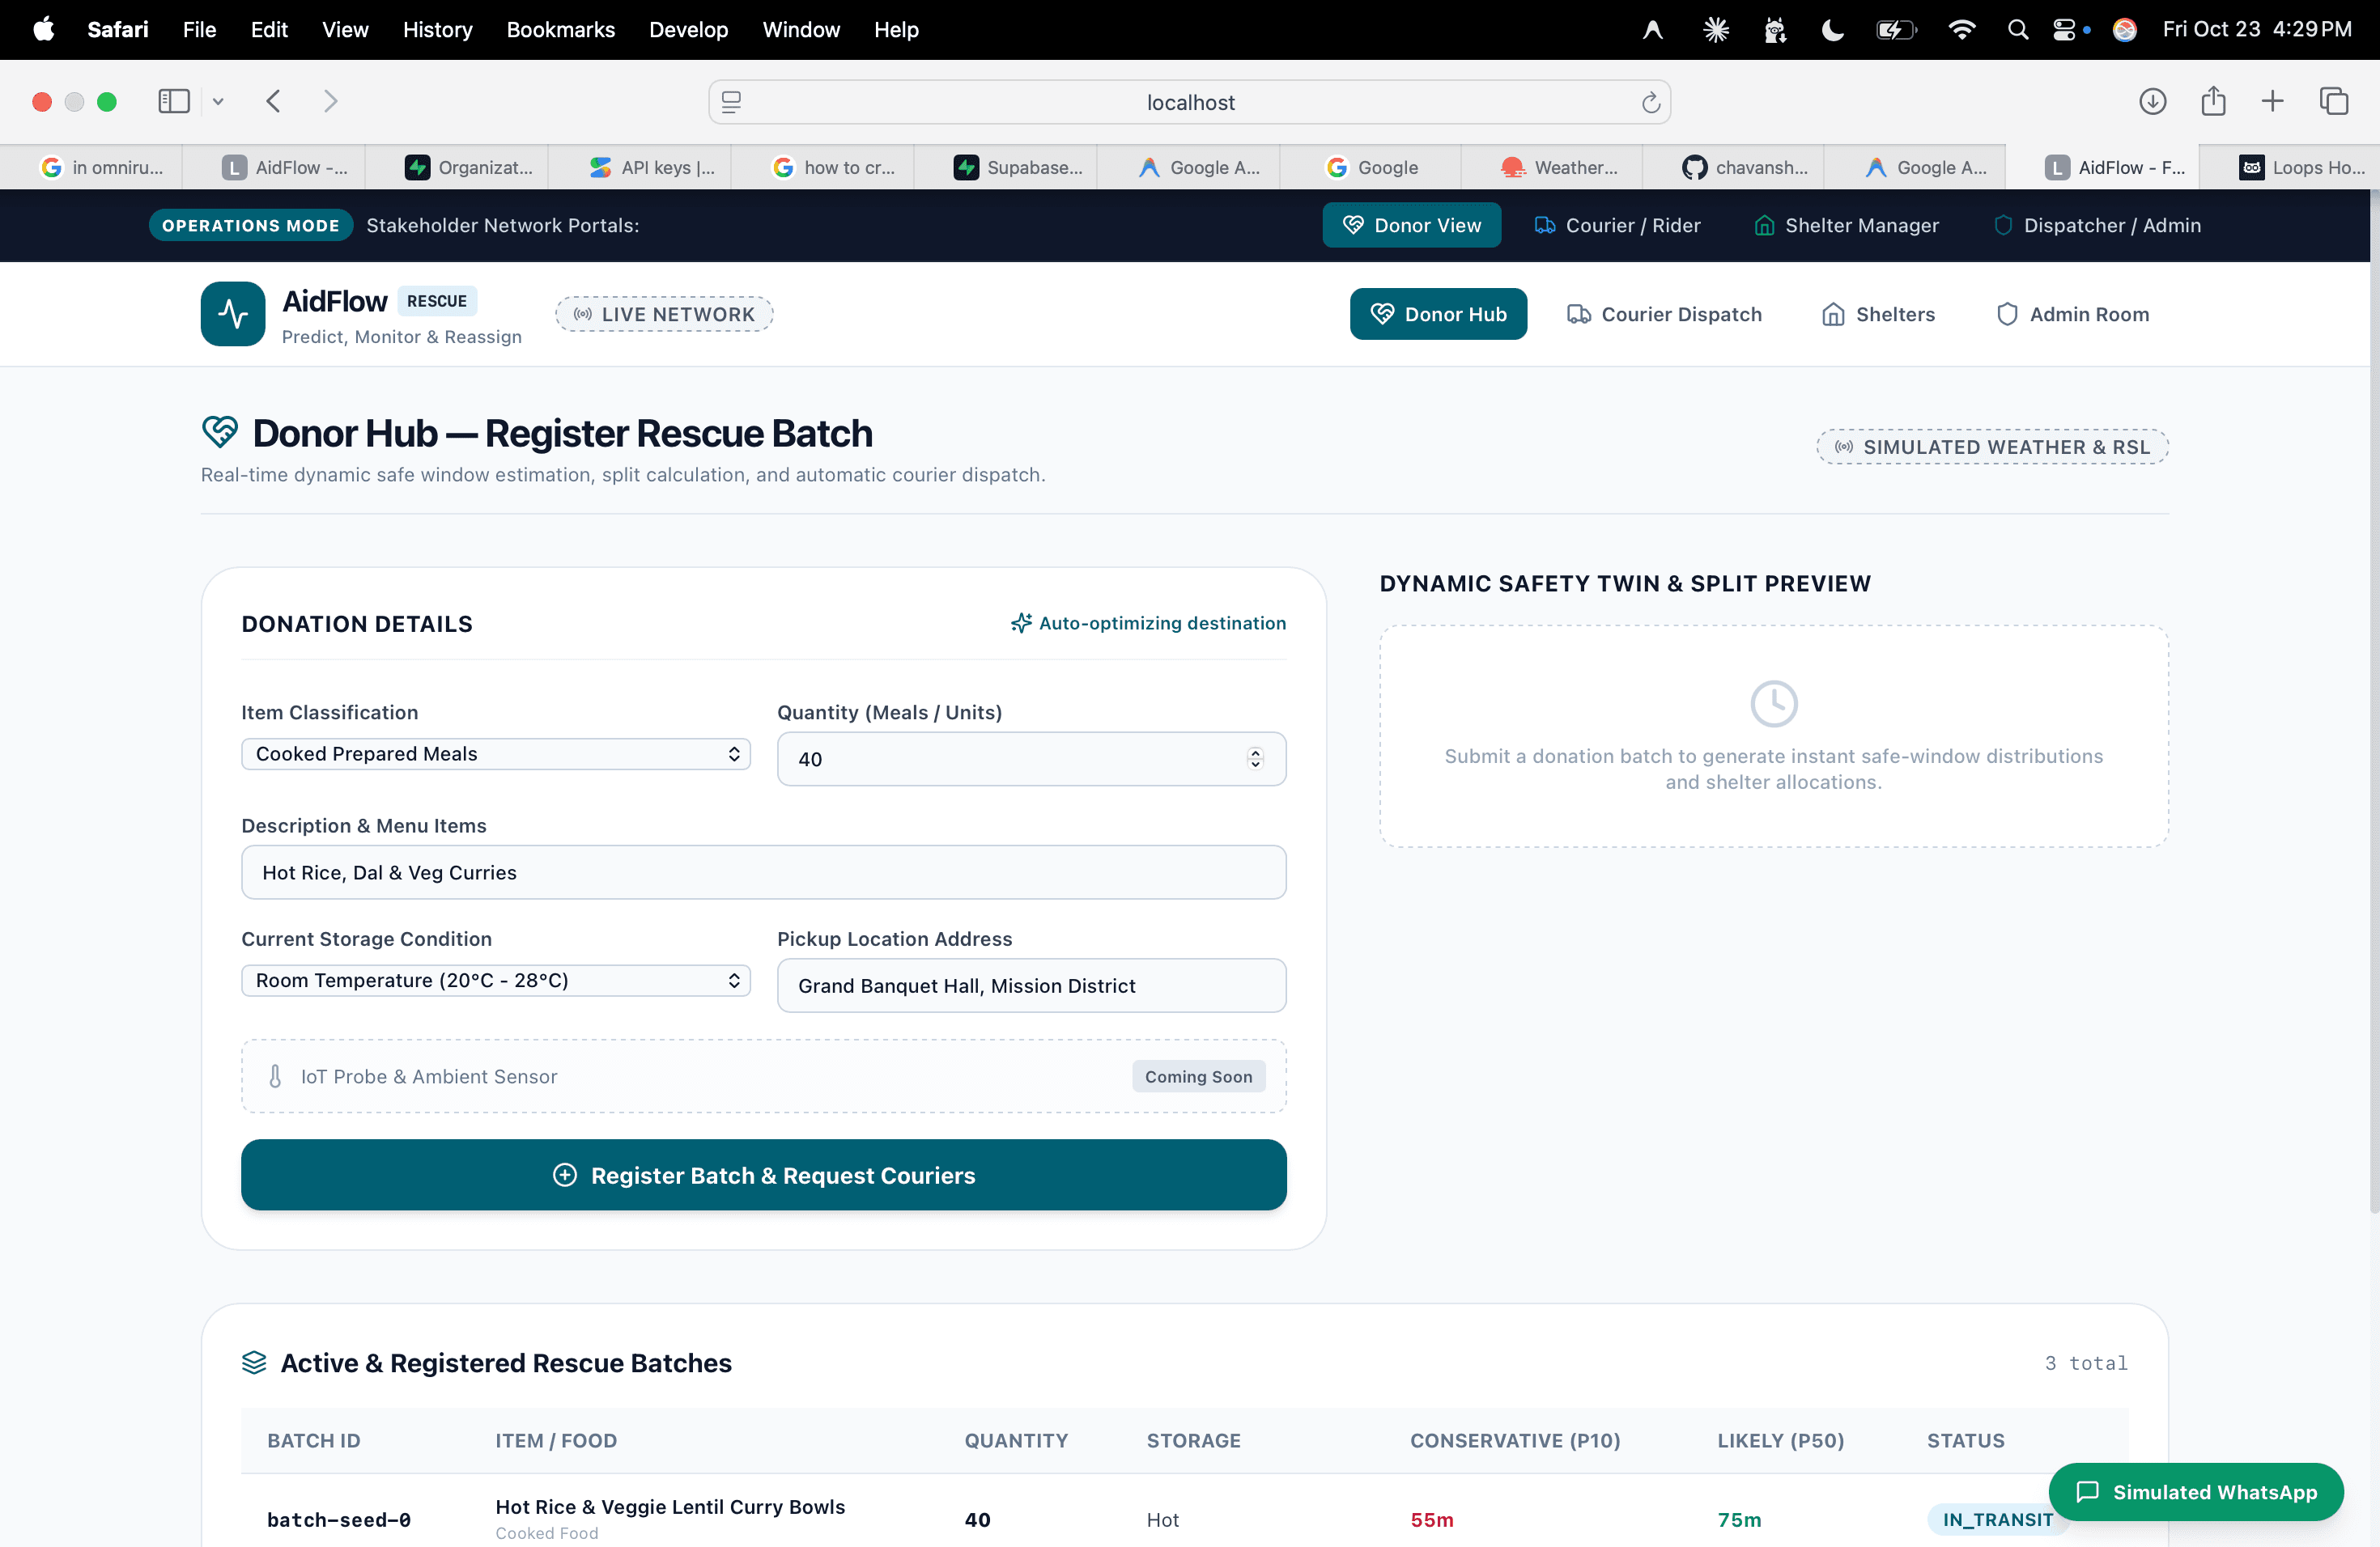The image size is (2380, 1547).
Task: Reload the localhost page
Action: (x=1650, y=102)
